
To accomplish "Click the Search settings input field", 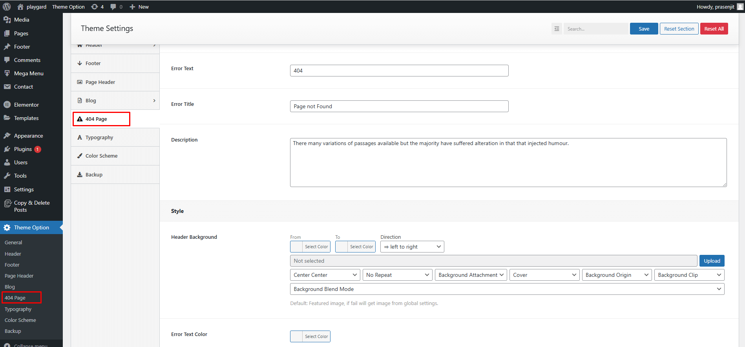I will pos(596,29).
